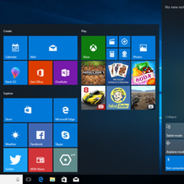Launch the Paint 3D tile

coord(16,73)
